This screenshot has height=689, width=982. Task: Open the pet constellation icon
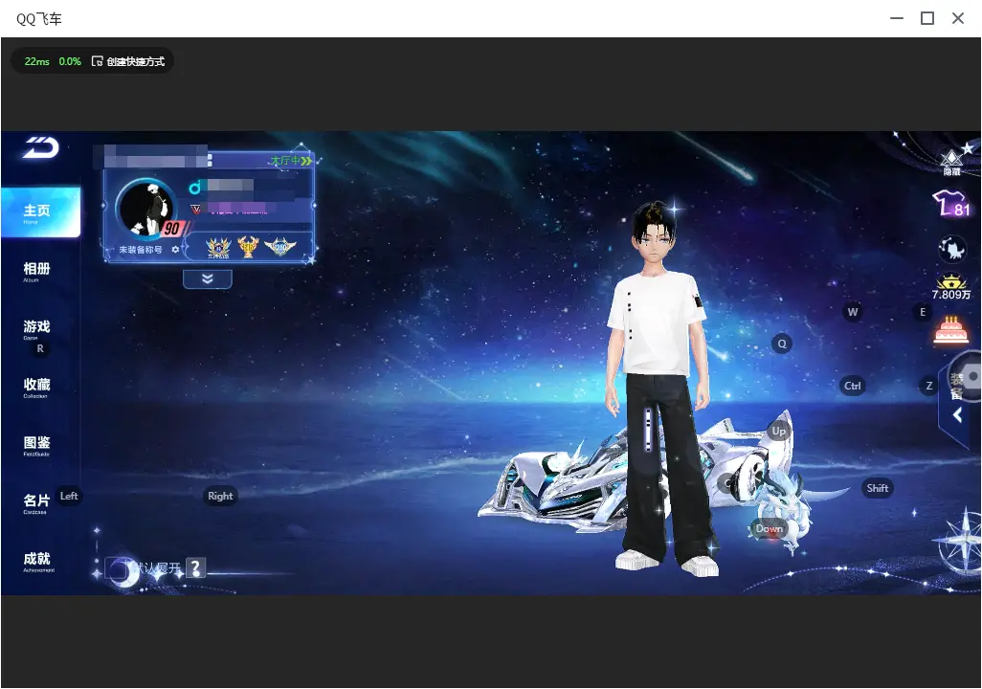pos(952,250)
